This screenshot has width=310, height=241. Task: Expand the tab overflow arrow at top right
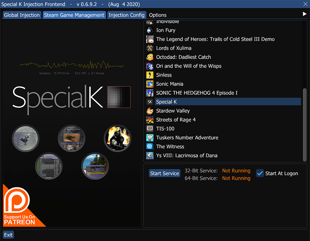coord(305,14)
